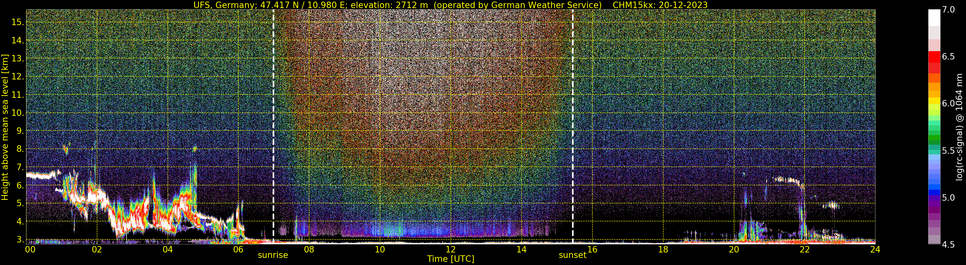Click the '14' time tick label

pos(521,249)
